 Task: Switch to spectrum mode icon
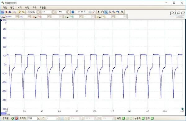(x=10, y=12)
